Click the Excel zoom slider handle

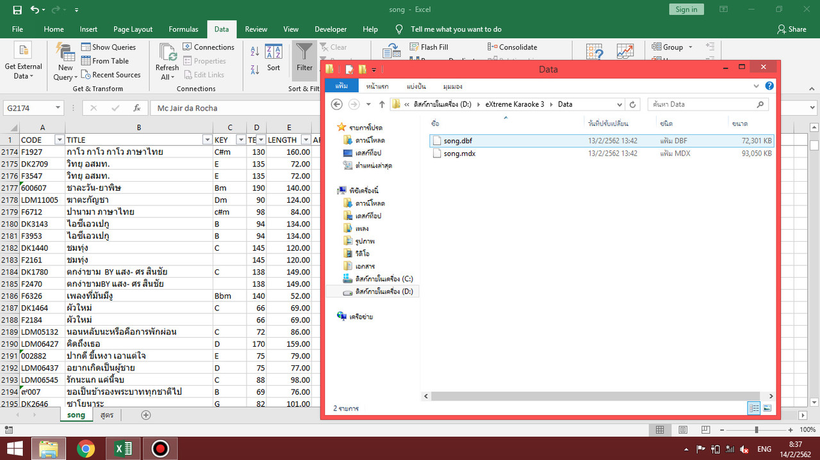(757, 430)
